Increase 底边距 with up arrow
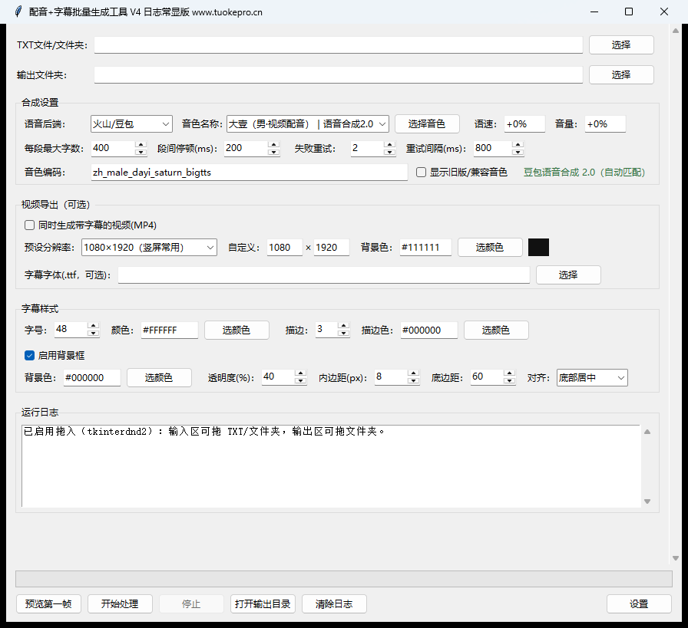The image size is (688, 628). pyautogui.click(x=509, y=373)
